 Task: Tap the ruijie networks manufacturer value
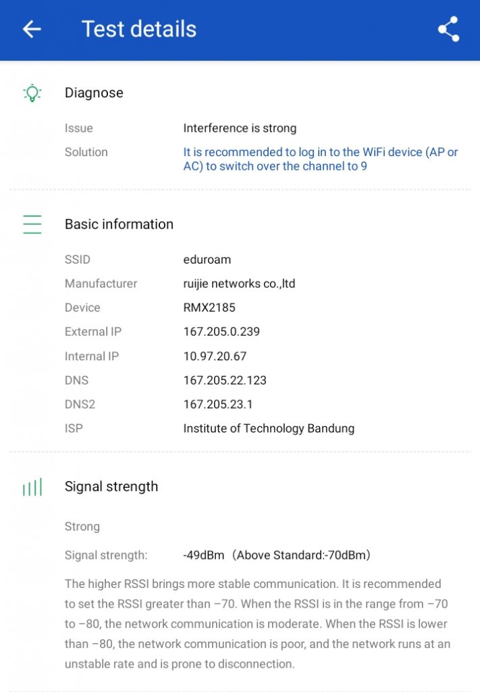[x=239, y=284]
